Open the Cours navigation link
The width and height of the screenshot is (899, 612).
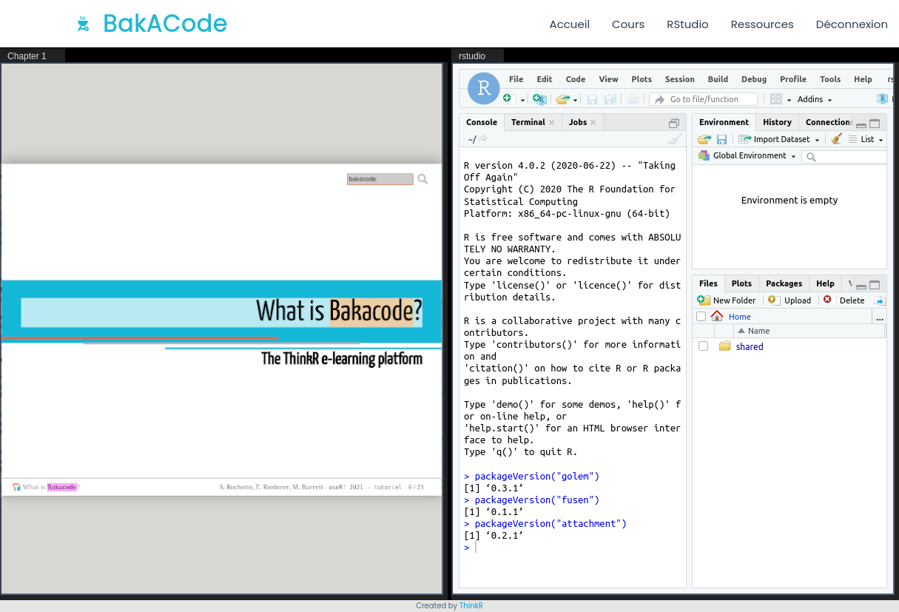pos(628,24)
